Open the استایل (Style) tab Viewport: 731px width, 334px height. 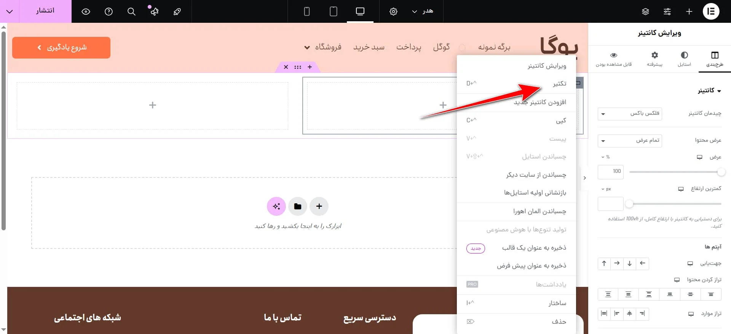tap(684, 59)
